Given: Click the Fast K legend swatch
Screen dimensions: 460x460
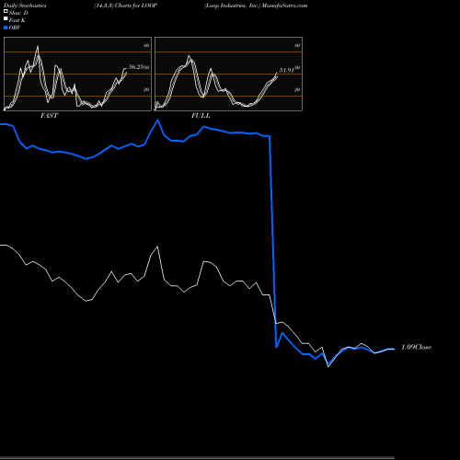Looking at the screenshot, I should (x=6, y=19).
